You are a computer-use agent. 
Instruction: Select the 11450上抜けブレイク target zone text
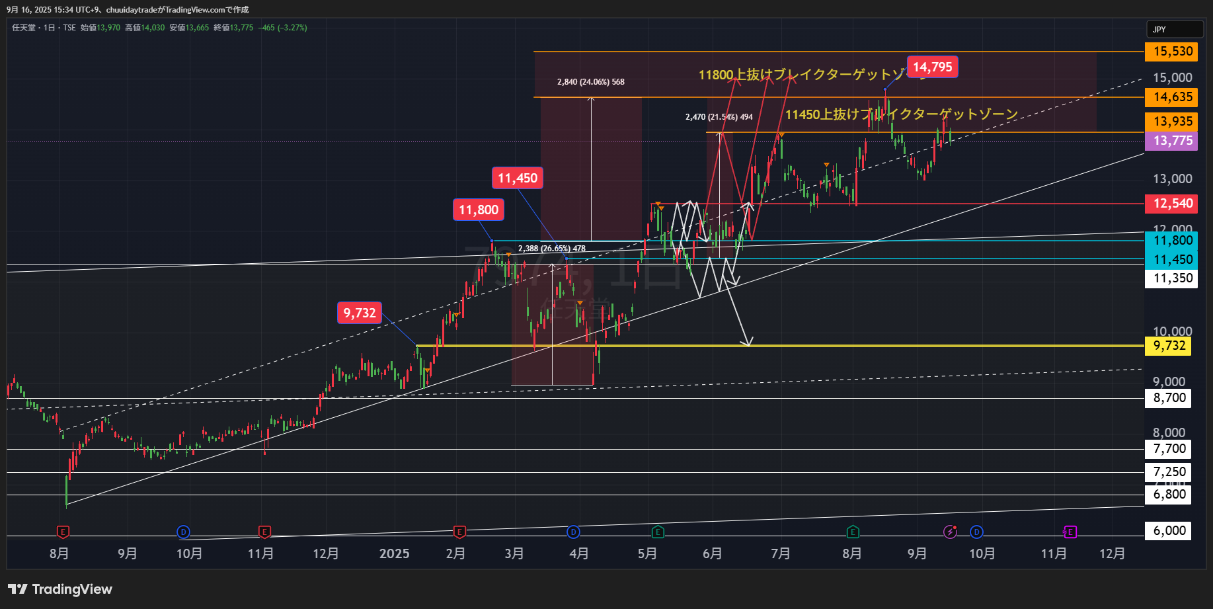901,114
